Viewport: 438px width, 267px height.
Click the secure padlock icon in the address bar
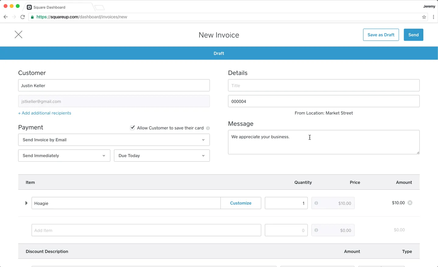coord(32,17)
